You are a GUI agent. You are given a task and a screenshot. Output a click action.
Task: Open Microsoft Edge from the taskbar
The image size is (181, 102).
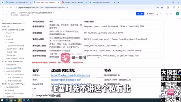pyautogui.click(x=7, y=100)
